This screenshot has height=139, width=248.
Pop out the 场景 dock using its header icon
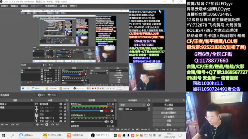pyautogui.click(x=32, y=100)
